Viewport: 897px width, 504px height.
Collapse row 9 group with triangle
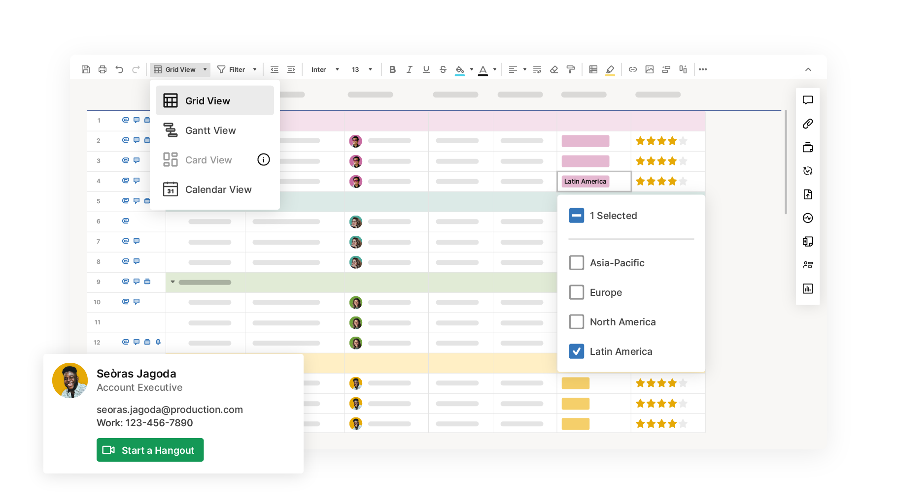[x=172, y=282]
